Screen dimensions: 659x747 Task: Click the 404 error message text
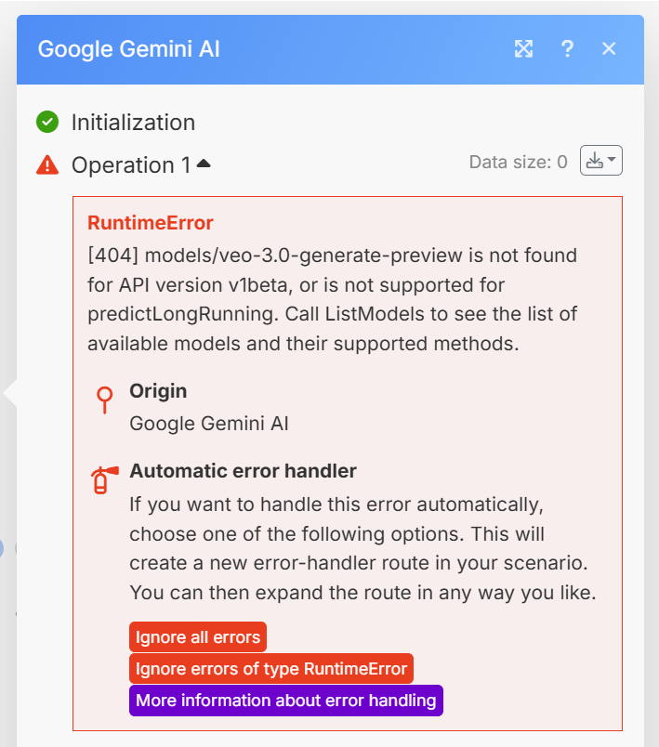[332, 299]
